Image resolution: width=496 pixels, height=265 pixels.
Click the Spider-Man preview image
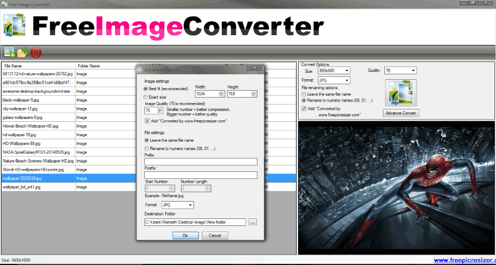(x=396, y=188)
